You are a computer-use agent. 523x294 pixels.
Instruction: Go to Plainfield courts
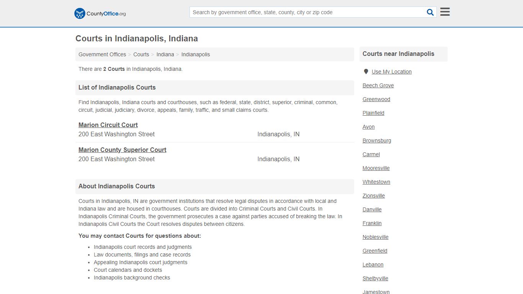(373, 113)
